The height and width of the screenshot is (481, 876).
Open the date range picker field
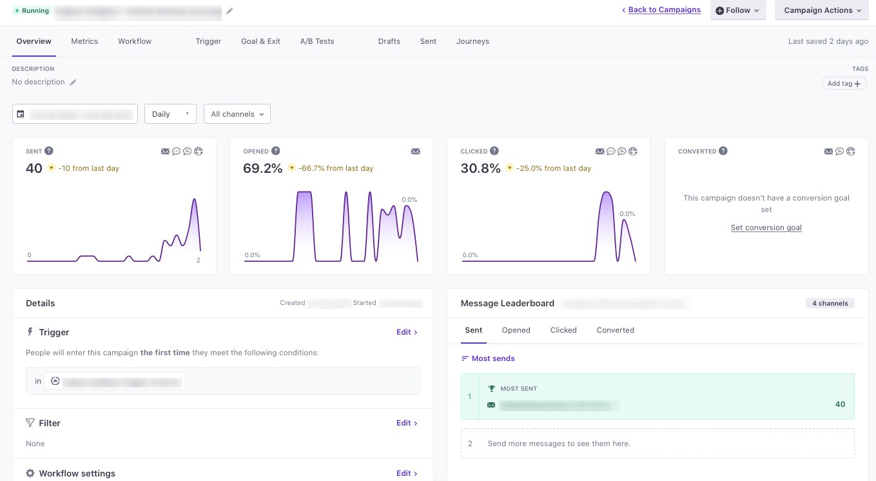click(75, 114)
